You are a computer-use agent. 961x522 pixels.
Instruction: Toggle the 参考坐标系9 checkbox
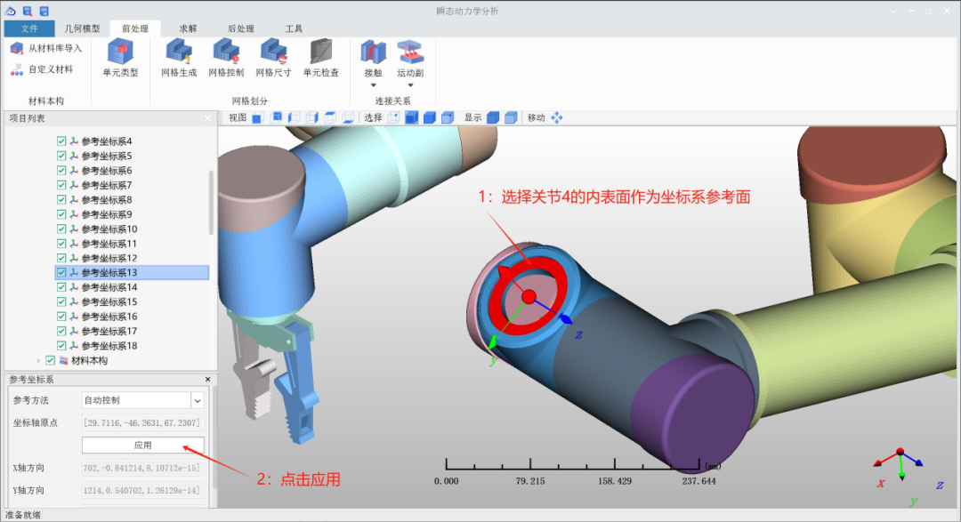(61, 214)
